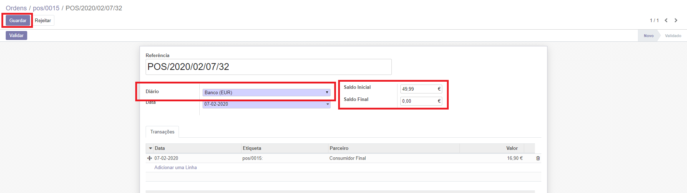
Task: Open the Data date picker field
Action: 266,104
